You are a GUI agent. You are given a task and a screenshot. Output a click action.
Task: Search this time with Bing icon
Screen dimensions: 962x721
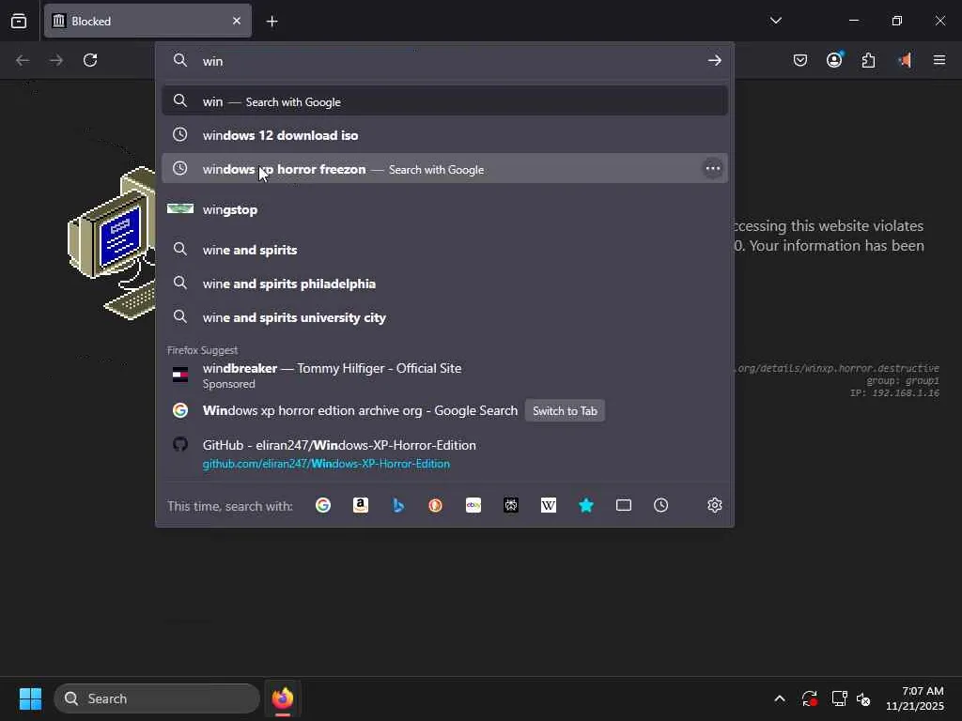398,505
